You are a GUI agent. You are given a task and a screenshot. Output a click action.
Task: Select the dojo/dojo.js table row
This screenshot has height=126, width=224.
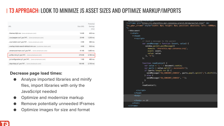[x=51, y=63]
